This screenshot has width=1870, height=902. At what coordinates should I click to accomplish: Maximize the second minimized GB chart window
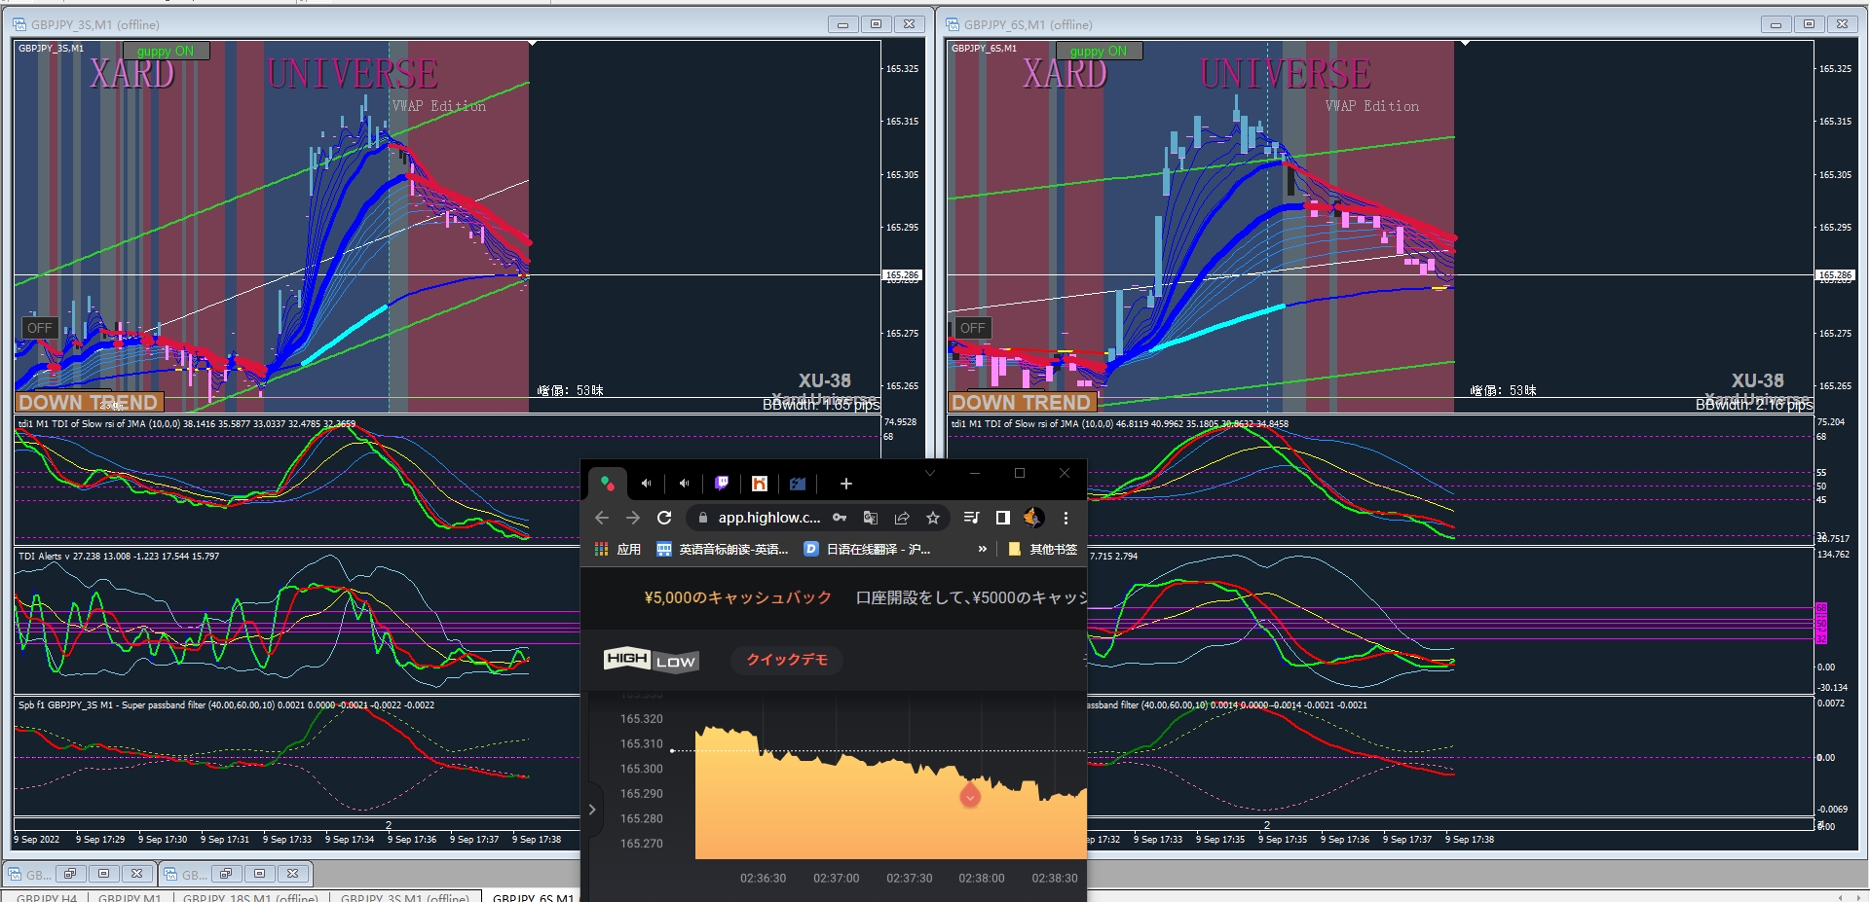click(259, 874)
